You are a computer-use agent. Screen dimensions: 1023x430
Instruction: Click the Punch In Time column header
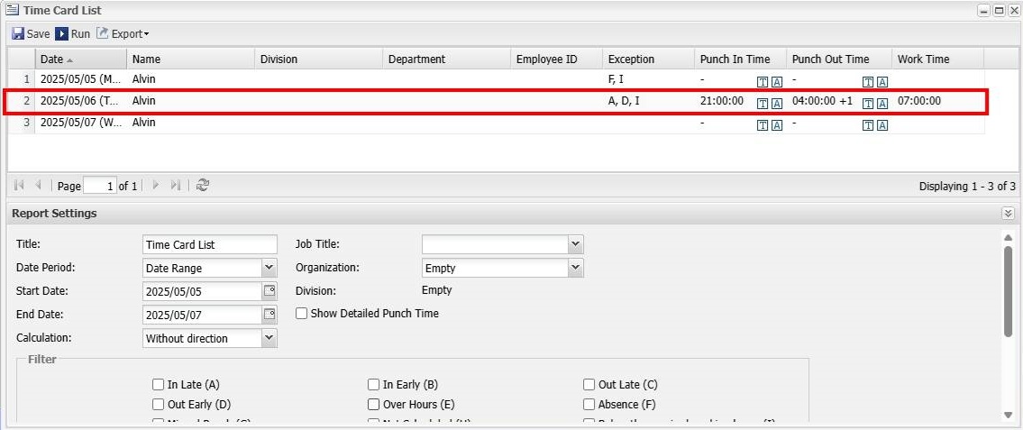(x=741, y=59)
